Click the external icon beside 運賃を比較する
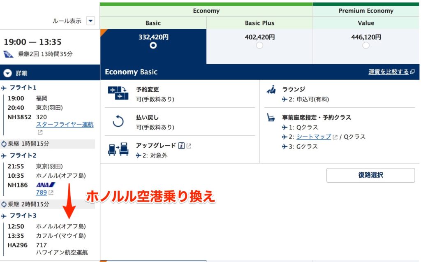 (x=413, y=72)
